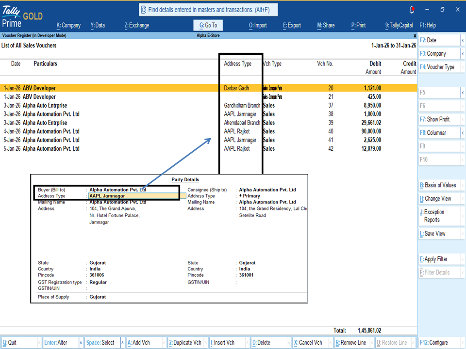
Task: Close the Voucher Register with X
Action: pos(415,35)
